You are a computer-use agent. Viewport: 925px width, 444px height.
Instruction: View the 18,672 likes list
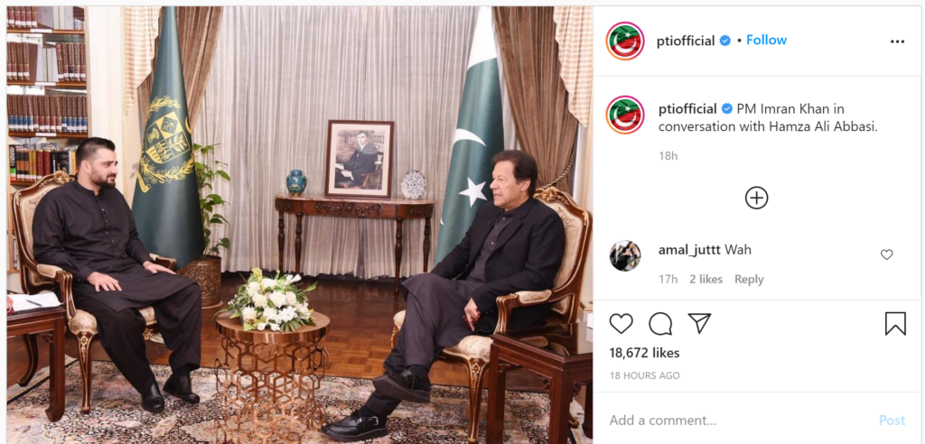tap(644, 353)
